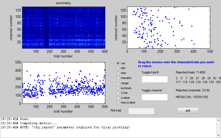
Task: Click the Plot trial input box
Action: click(x=141, y=111)
